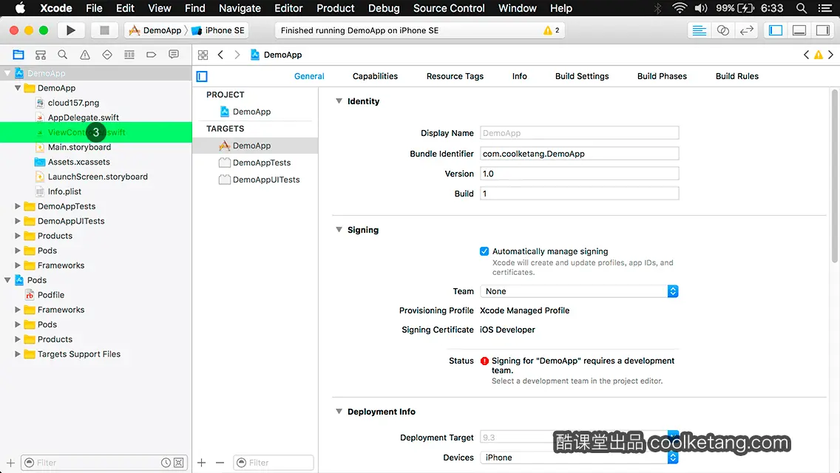Uncheck Automatically manage signing
The image size is (840, 473).
[x=484, y=251]
